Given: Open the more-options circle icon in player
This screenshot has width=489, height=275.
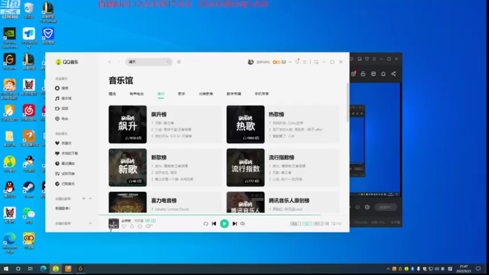Looking at the screenshot, I should click(140, 226).
